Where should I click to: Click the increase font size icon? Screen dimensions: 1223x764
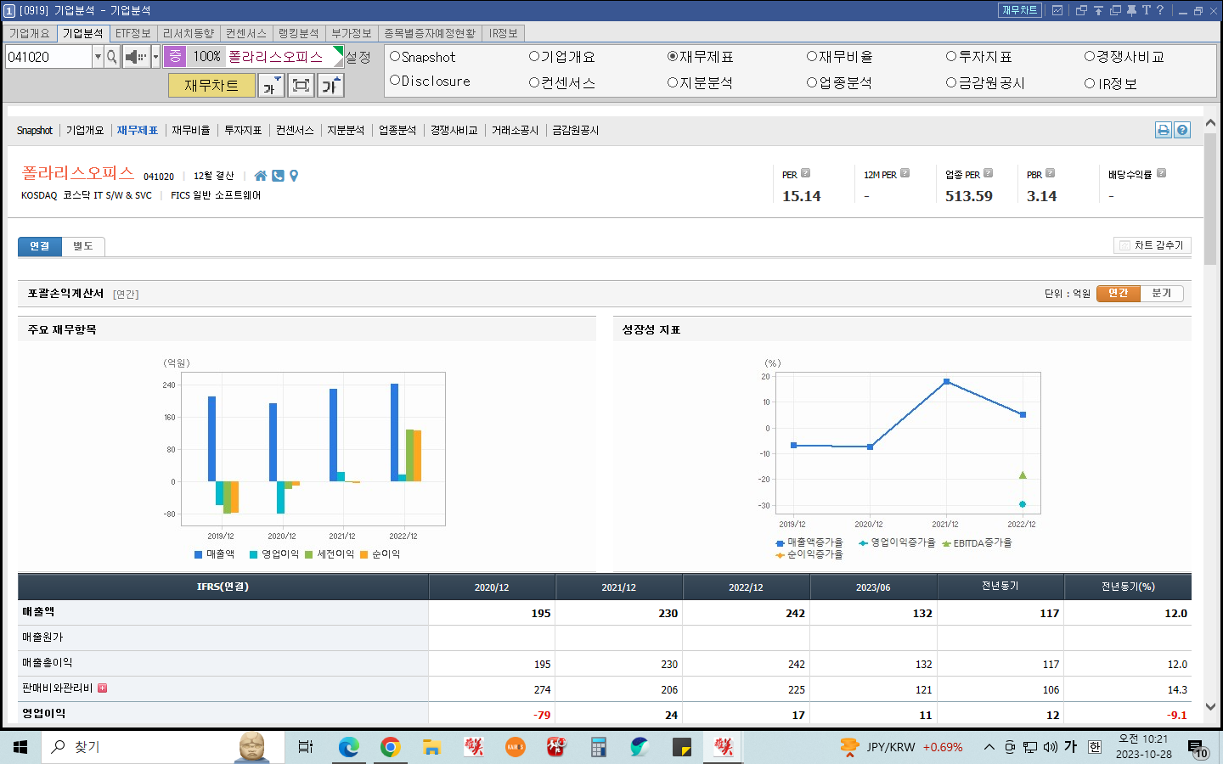(330, 85)
